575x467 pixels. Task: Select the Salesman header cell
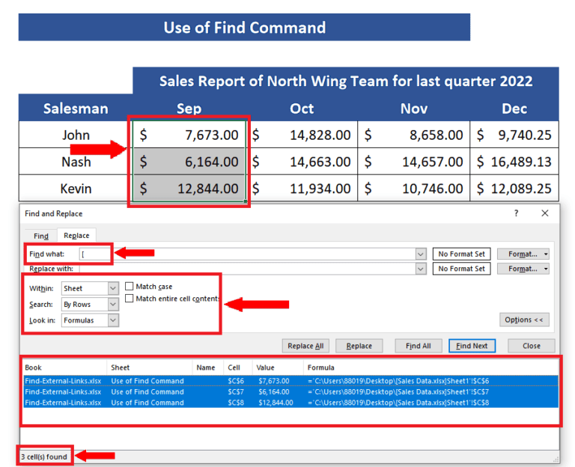click(76, 108)
